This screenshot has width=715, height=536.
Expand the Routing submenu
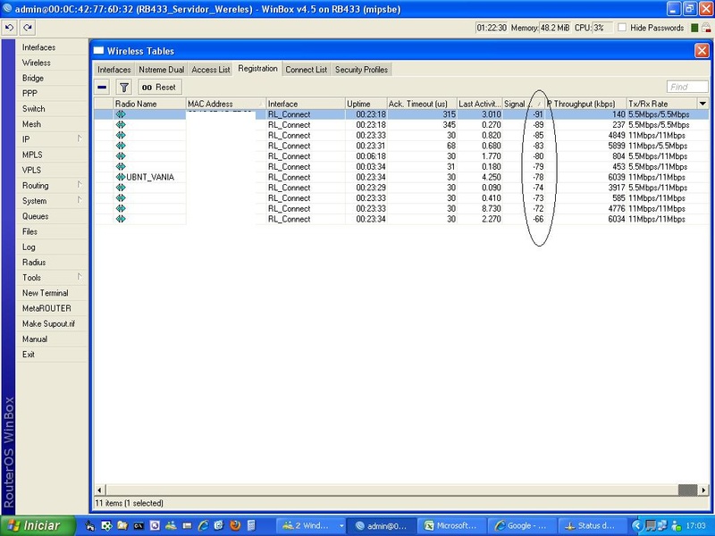point(80,185)
